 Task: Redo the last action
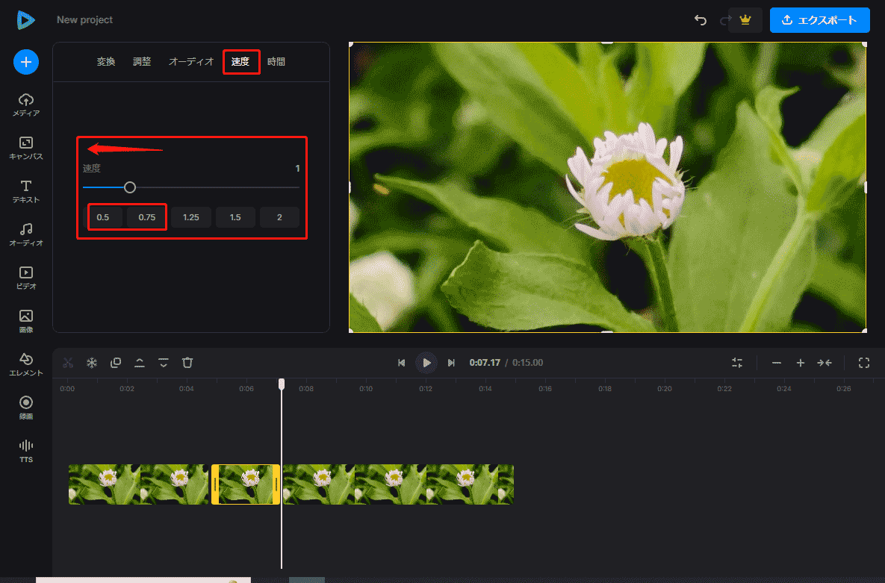pyautogui.click(x=724, y=20)
